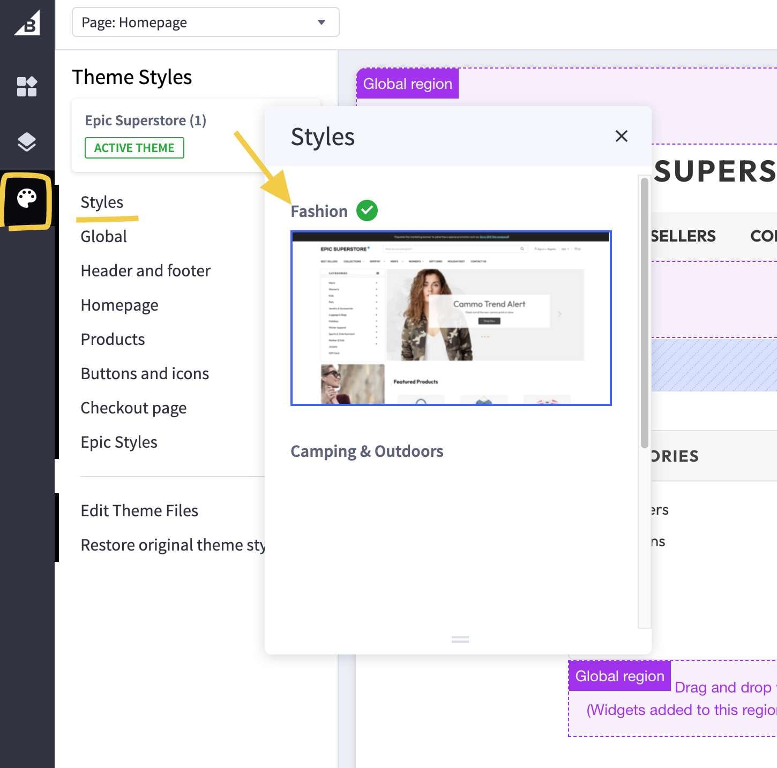Image resolution: width=777 pixels, height=768 pixels.
Task: Open the Styles menu item
Action: [102, 202]
